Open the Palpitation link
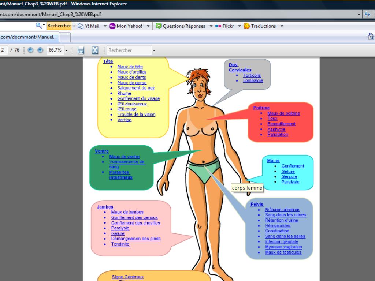The width and height of the screenshot is (375, 281). coord(278,135)
